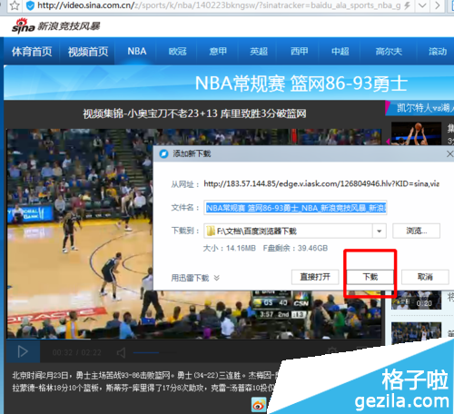Open the 视频首页 navigation item
Viewport: 454px width, 414px height.
(88, 52)
